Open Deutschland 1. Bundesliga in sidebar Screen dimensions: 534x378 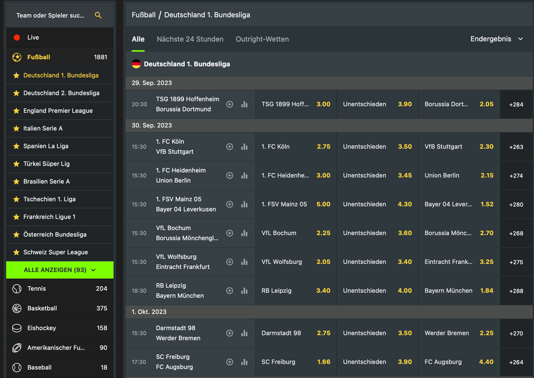pos(60,76)
